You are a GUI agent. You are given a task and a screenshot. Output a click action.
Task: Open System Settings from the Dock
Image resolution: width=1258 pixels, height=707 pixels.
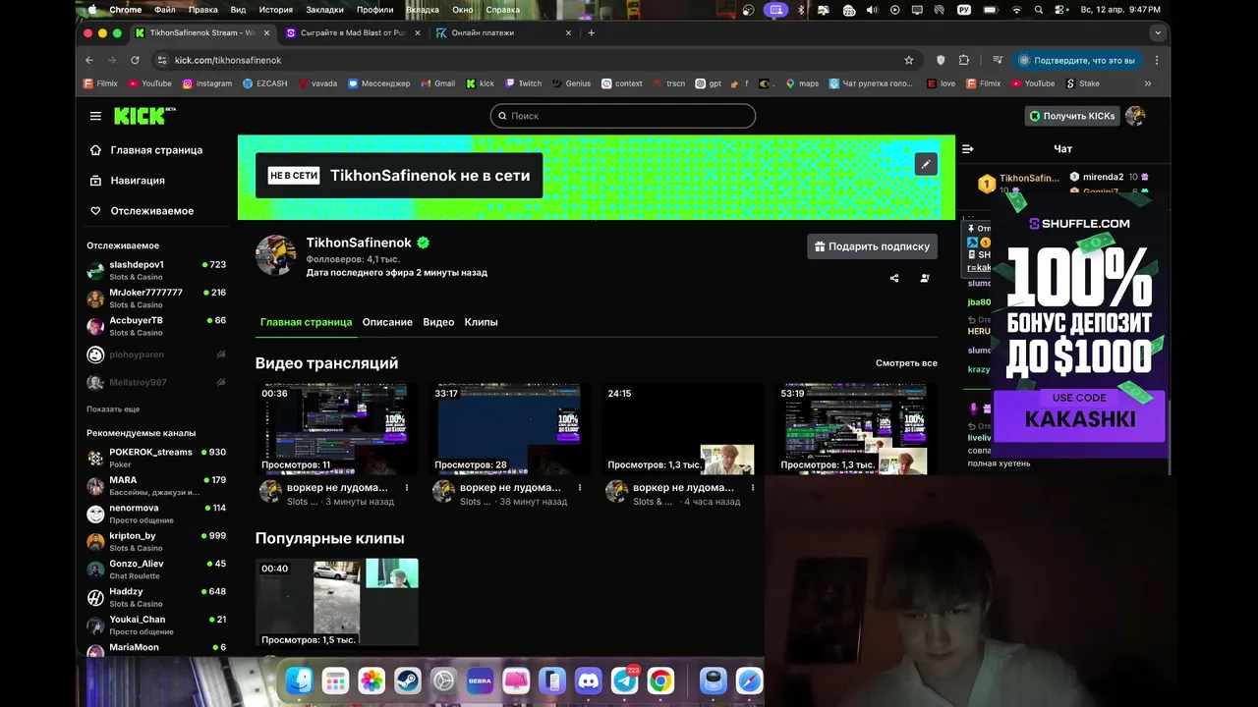(443, 680)
